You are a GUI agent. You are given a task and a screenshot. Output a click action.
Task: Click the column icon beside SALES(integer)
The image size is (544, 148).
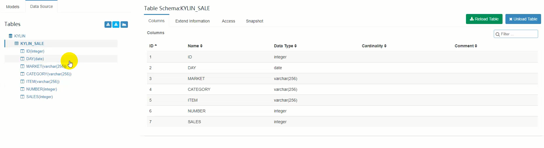click(22, 97)
